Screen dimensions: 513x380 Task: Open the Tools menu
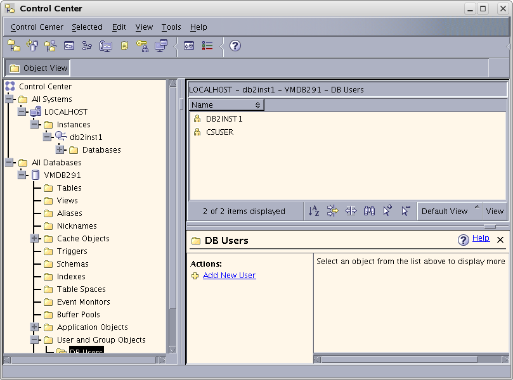click(x=171, y=27)
